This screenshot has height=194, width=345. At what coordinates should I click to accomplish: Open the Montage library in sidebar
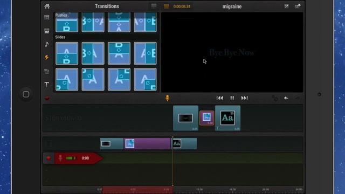(x=47, y=71)
